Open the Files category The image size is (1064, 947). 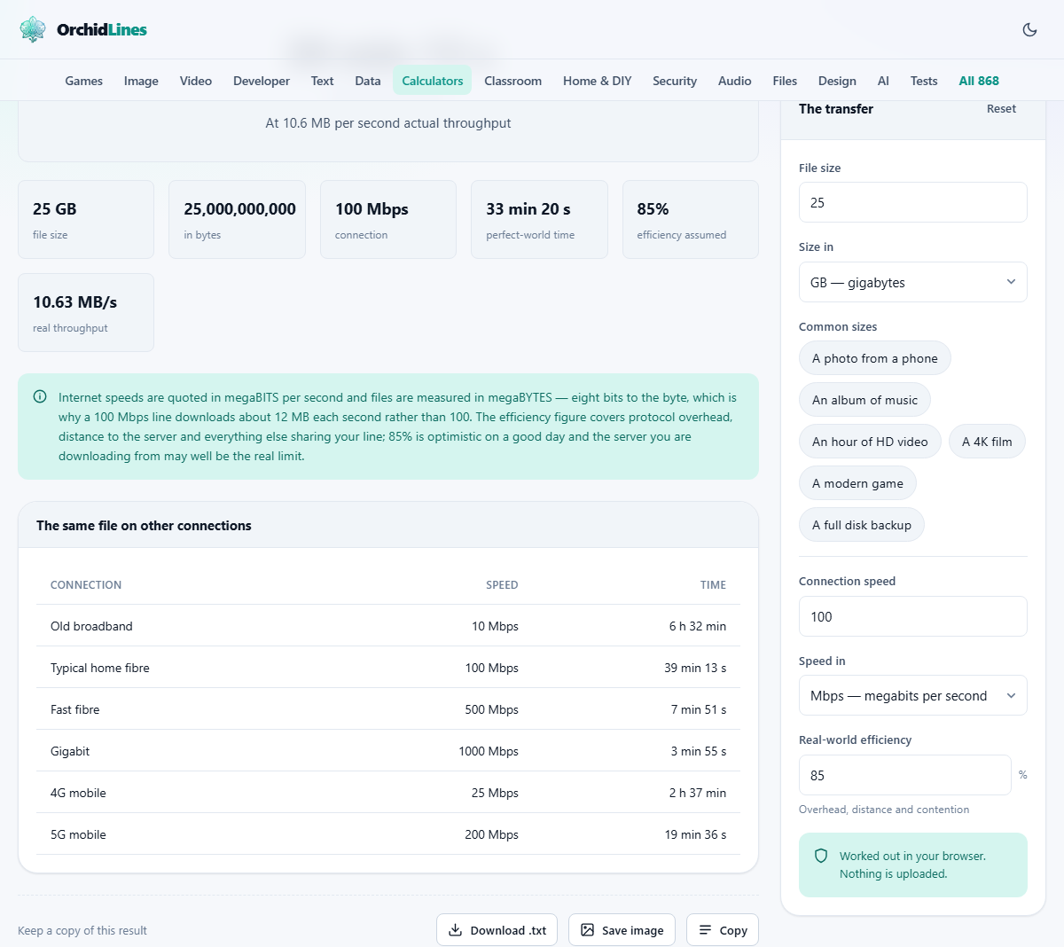point(785,81)
